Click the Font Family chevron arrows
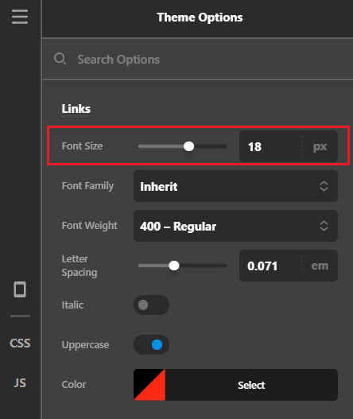353x419 pixels. 324,186
